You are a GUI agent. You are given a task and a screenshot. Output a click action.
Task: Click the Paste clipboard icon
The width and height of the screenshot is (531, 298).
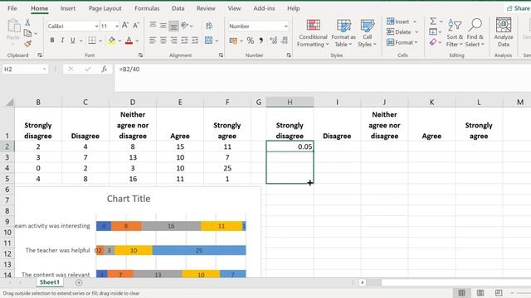coord(13,27)
